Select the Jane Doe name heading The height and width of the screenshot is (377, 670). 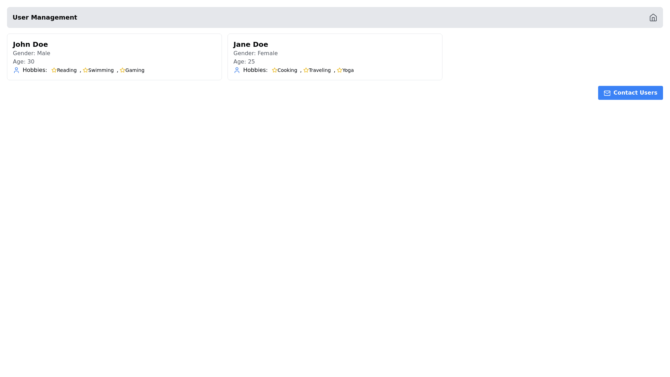(x=251, y=44)
